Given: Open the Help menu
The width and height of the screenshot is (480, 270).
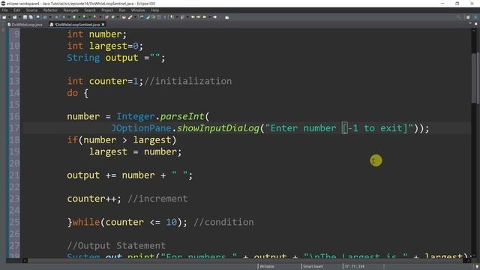Looking at the screenshot, I should coord(155,10).
